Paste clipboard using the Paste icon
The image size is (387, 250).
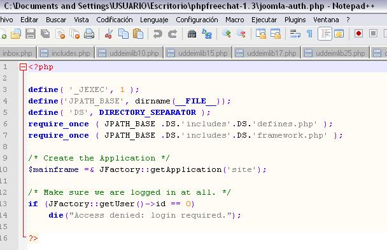coord(138,34)
